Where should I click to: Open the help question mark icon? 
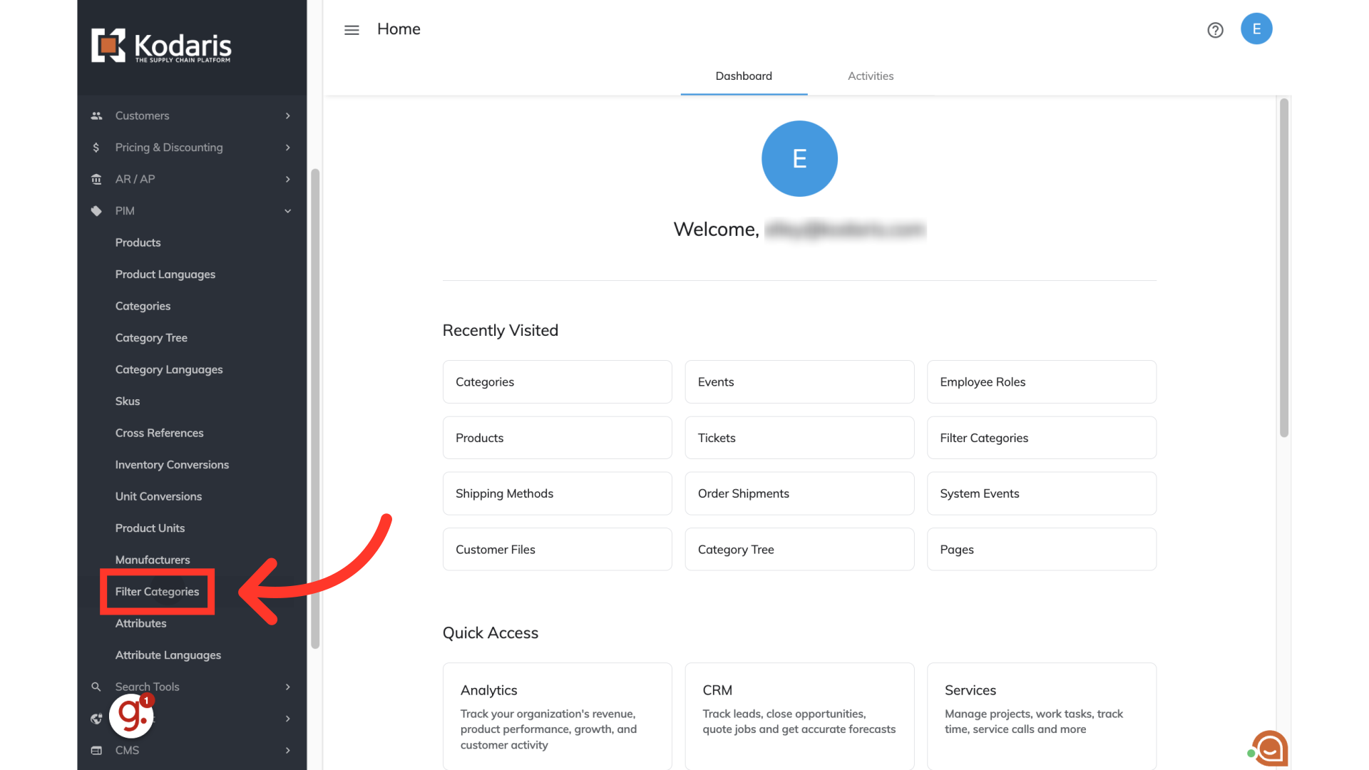tap(1215, 30)
